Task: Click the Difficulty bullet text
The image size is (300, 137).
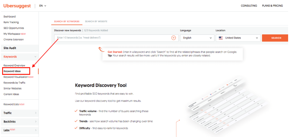Action: coord(103,128)
